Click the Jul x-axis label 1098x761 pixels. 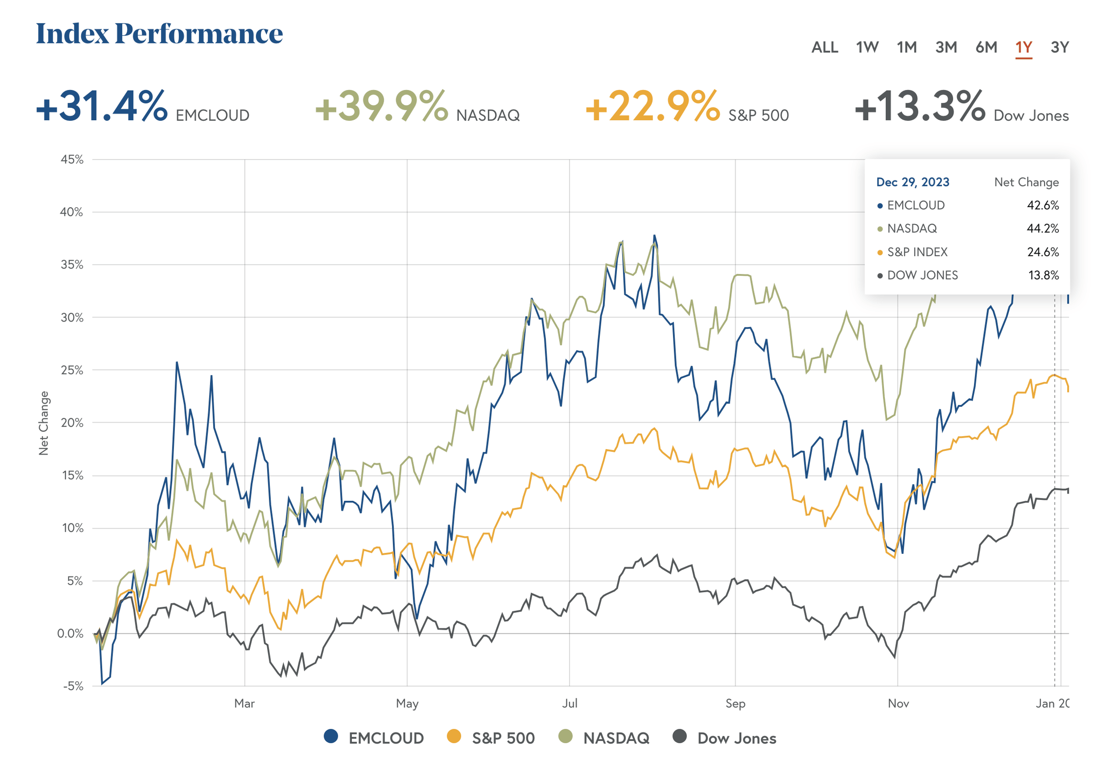[570, 703]
